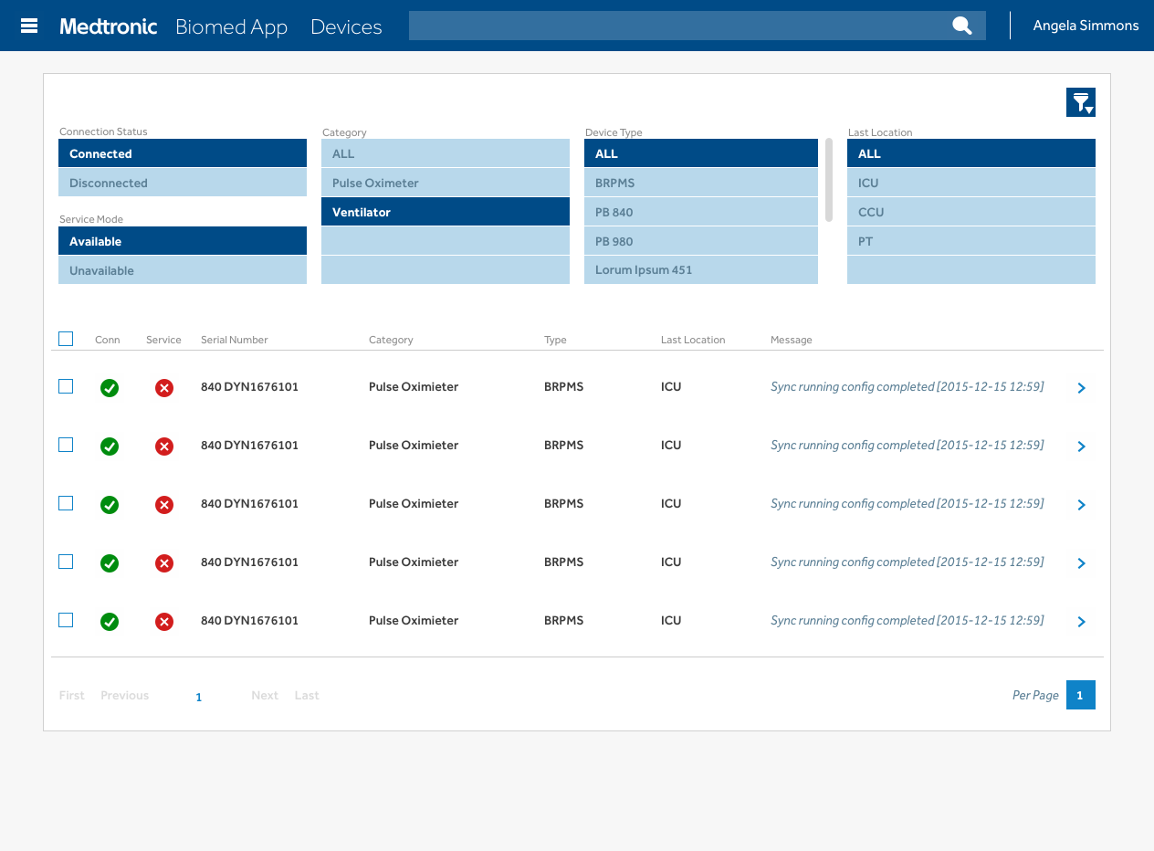Choose ALL in Device Type filter
This screenshot has height=851, width=1154.
coord(701,153)
